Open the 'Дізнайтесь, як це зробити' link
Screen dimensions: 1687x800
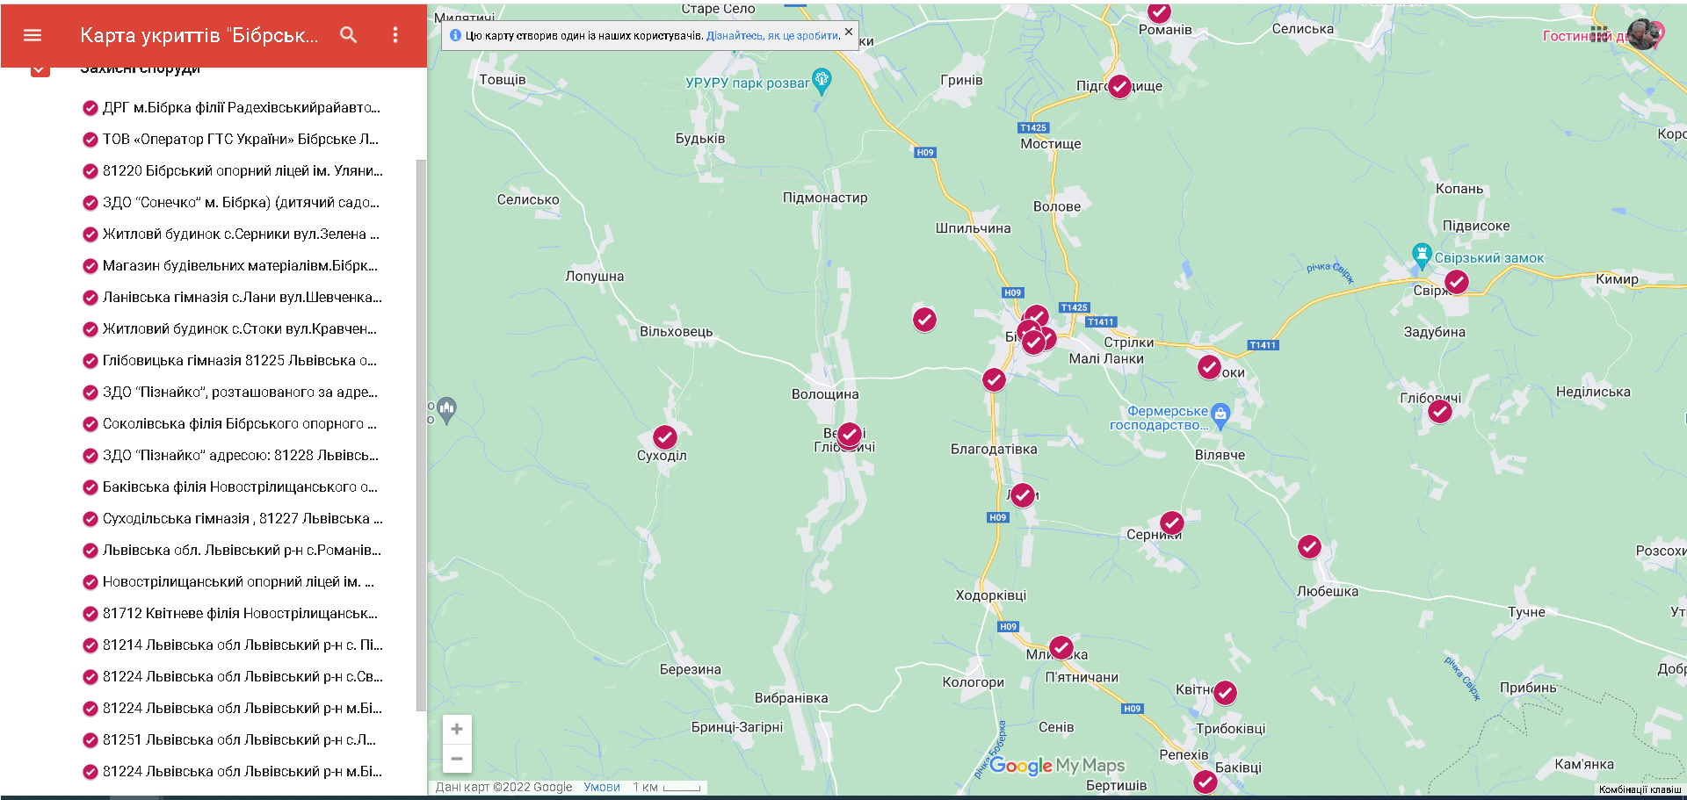[772, 36]
